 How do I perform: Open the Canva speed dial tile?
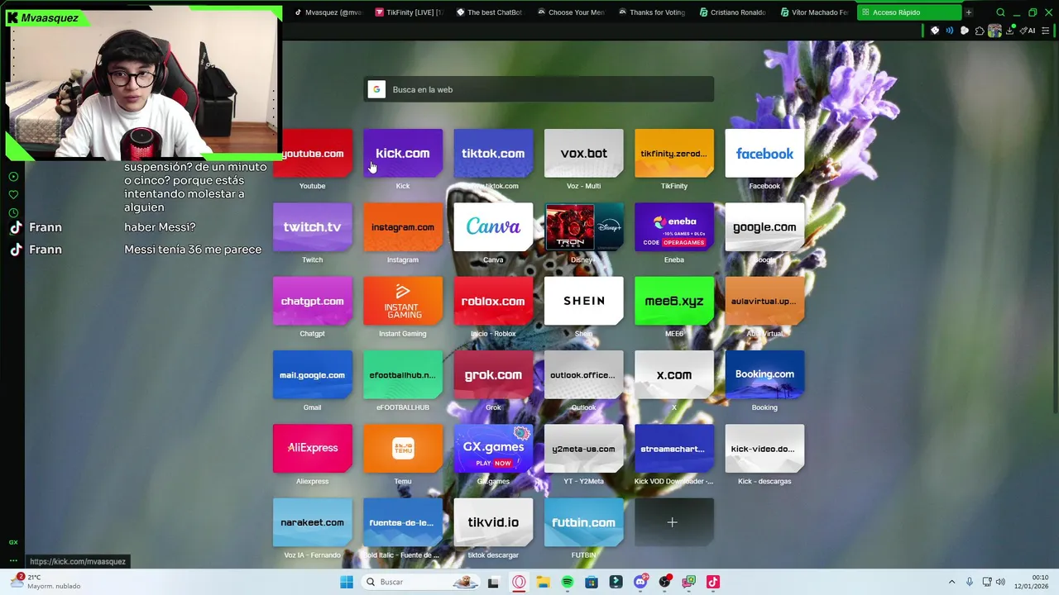(x=493, y=227)
